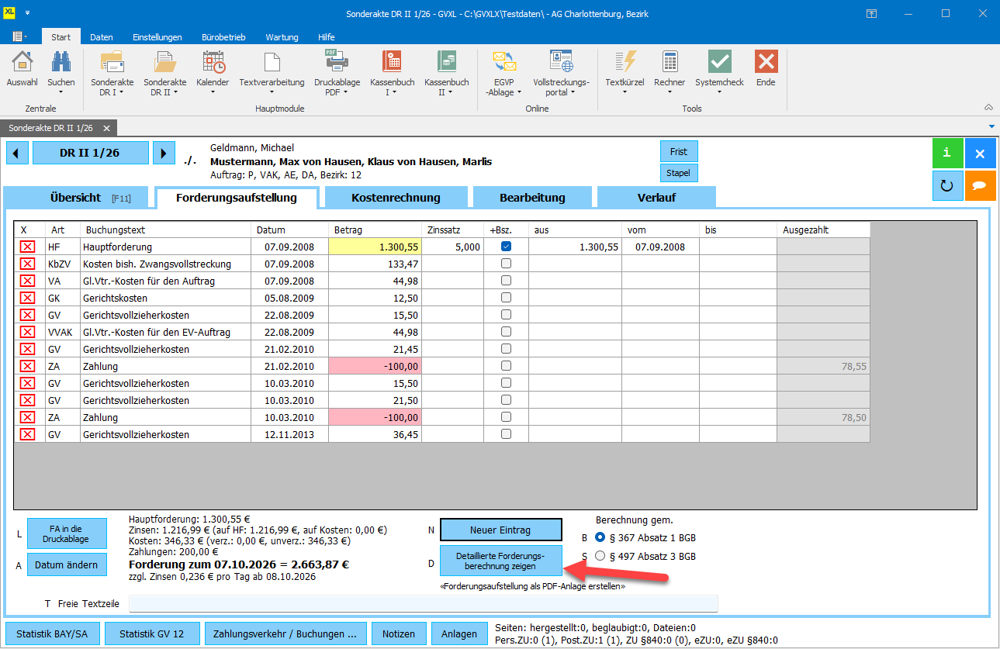Uncheck +Bsz. for Hauptforderung row

coord(506,247)
